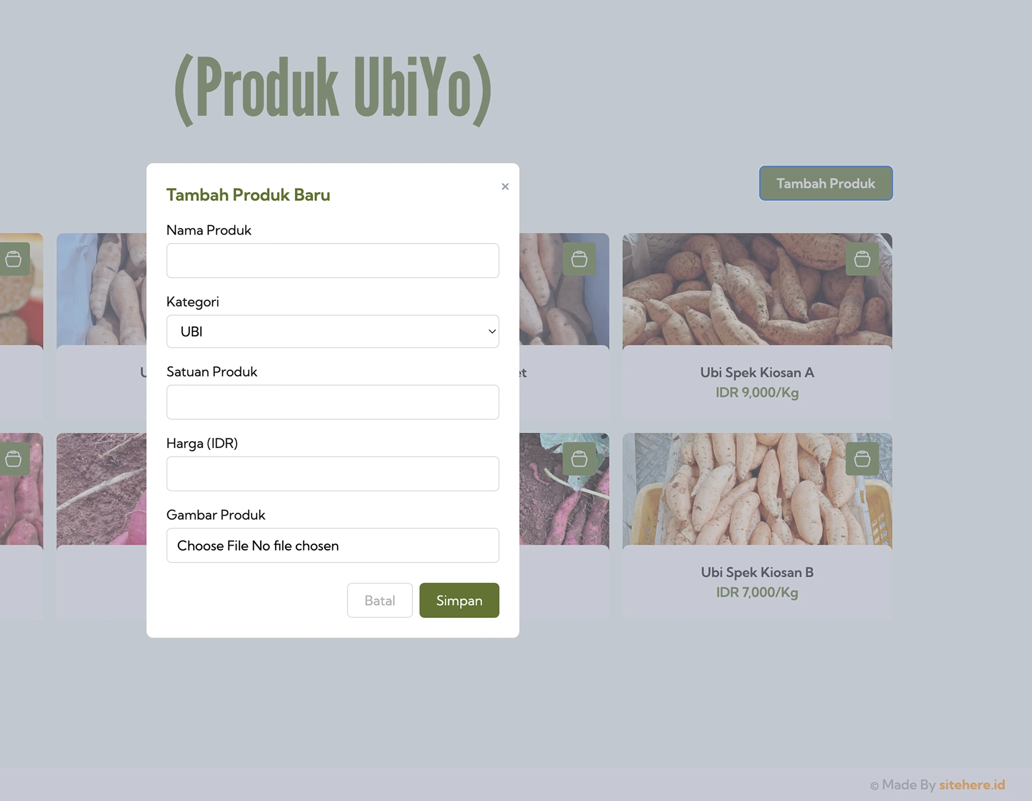Image resolution: width=1032 pixels, height=801 pixels.
Task: Save the product with Simpan
Action: coord(459,600)
